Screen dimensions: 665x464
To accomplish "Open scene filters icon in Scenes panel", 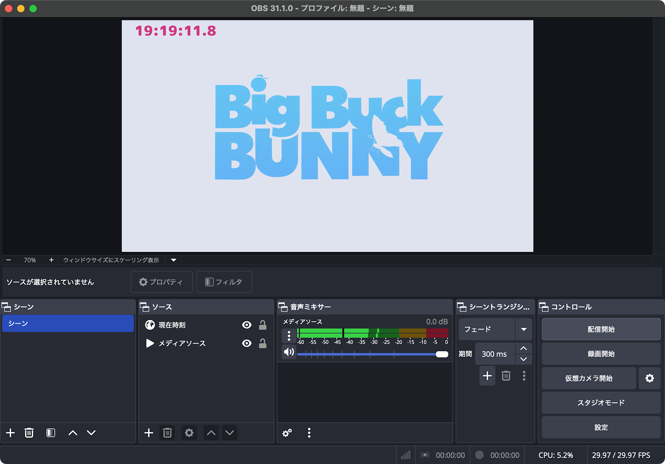I will pyautogui.click(x=51, y=433).
